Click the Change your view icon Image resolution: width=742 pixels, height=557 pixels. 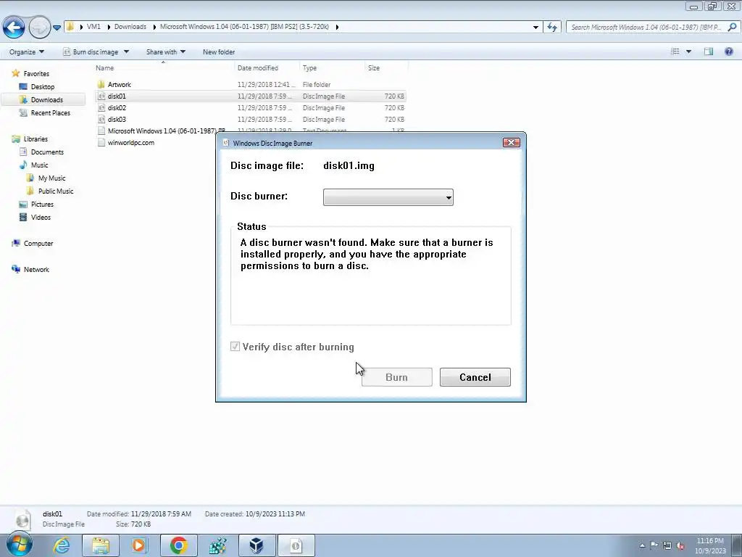tap(675, 51)
